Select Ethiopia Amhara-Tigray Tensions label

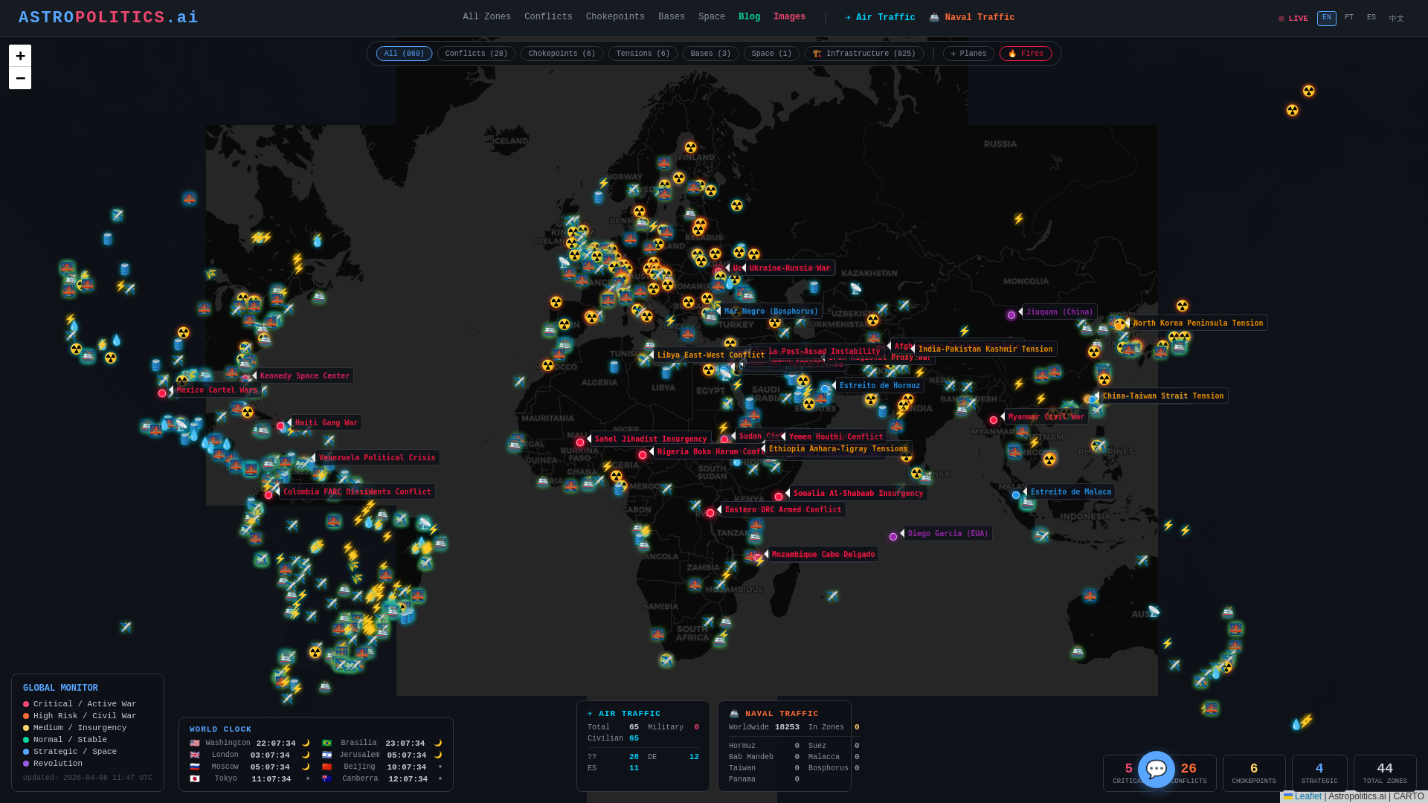coord(837,448)
